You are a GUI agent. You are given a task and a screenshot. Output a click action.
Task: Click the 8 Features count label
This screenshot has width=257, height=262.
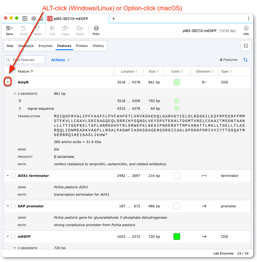[228, 60]
